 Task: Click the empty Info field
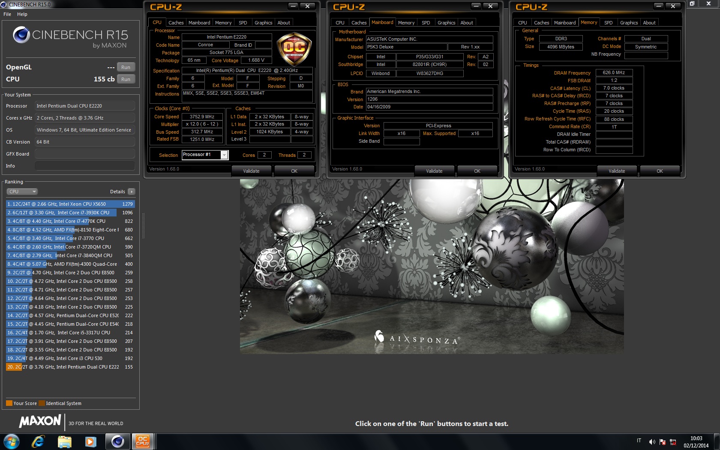click(85, 166)
